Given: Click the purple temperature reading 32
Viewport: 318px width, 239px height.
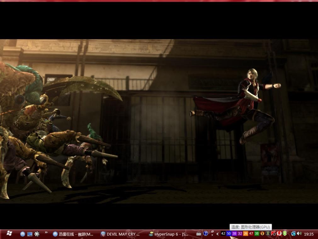Looking at the screenshot, I should point(240,234).
